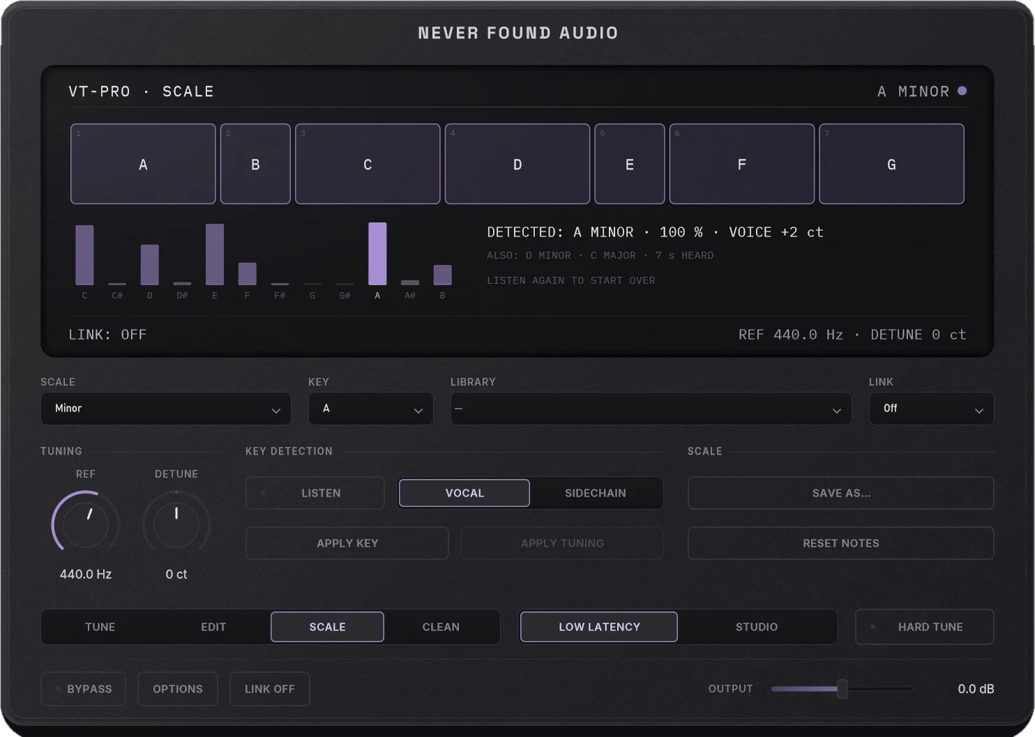The height and width of the screenshot is (737, 1035).
Task: Select the A note pad
Action: (143, 164)
